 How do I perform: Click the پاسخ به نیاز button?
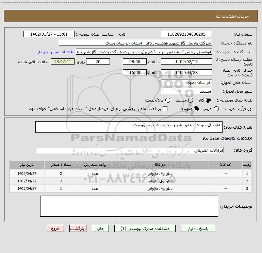pos(198,229)
